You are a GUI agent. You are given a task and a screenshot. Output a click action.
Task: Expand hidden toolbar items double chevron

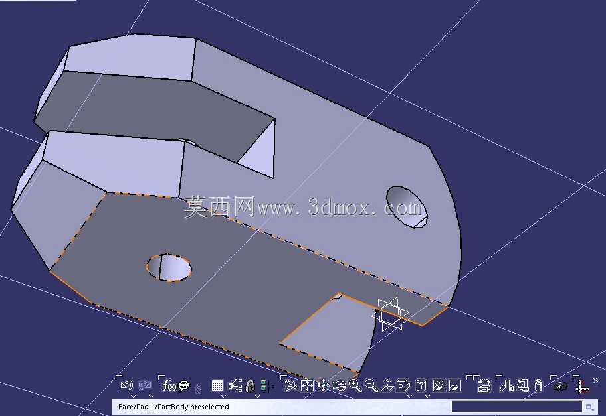(x=596, y=381)
